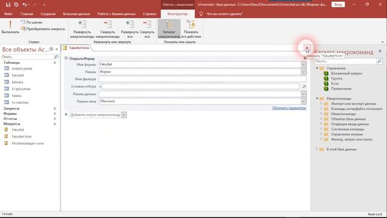This screenshot has width=387, height=218.
Task: Collapse the ОткрытьФорму action block
Action: [66, 58]
